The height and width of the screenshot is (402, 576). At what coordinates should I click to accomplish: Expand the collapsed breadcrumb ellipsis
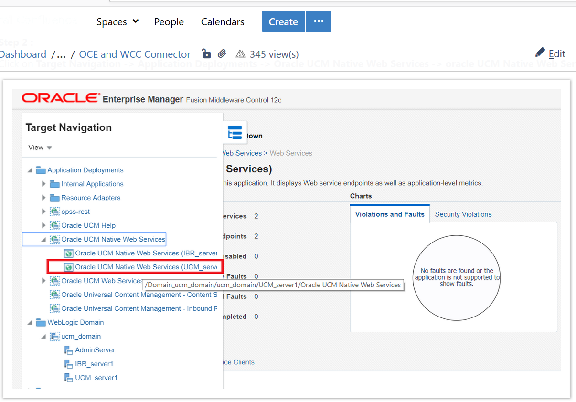click(61, 54)
